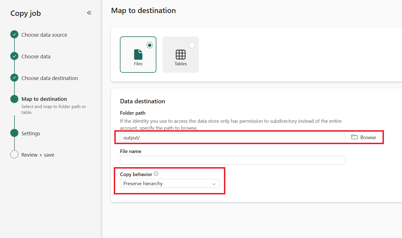Click the Browse folder icon
The image size is (402, 238).
pyautogui.click(x=354, y=137)
